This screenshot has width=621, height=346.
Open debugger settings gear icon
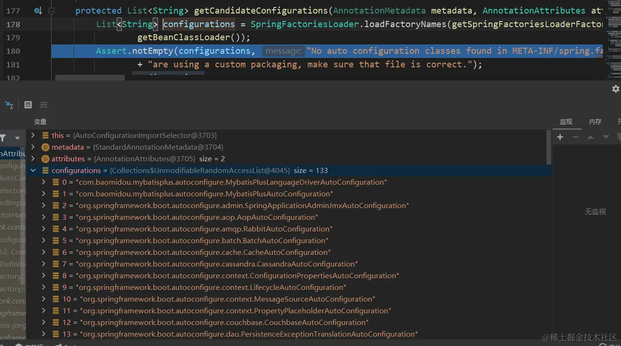point(616,89)
